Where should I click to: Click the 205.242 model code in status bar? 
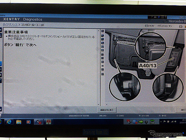coord(103,116)
